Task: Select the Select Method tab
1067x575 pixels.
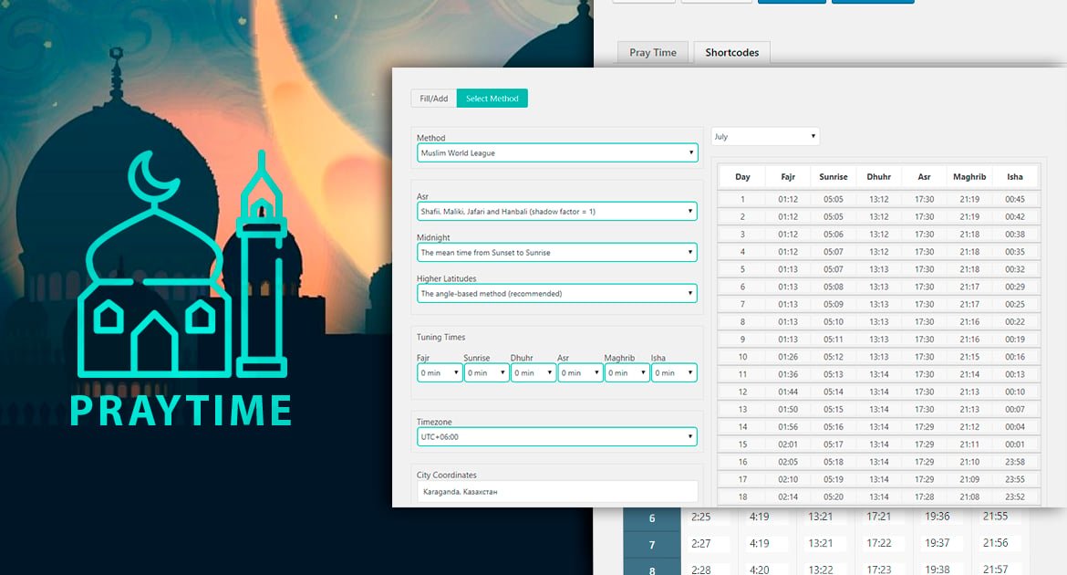Action: pyautogui.click(x=492, y=99)
